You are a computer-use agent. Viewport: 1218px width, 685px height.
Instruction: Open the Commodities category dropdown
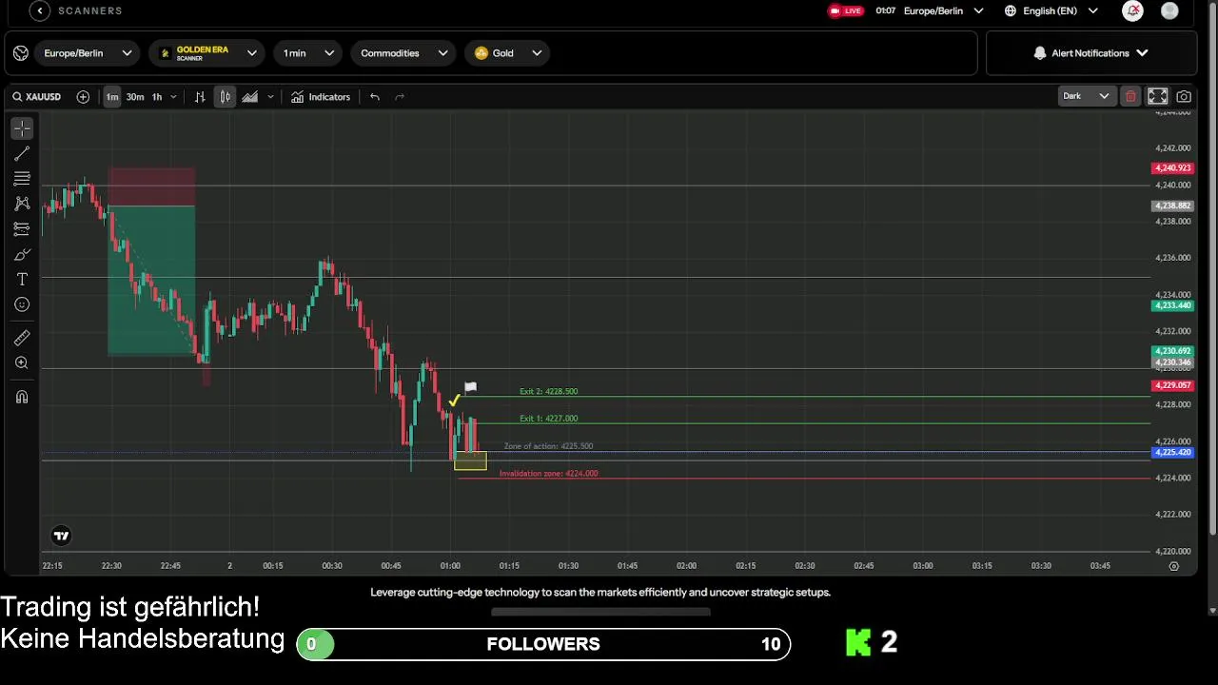pos(403,53)
